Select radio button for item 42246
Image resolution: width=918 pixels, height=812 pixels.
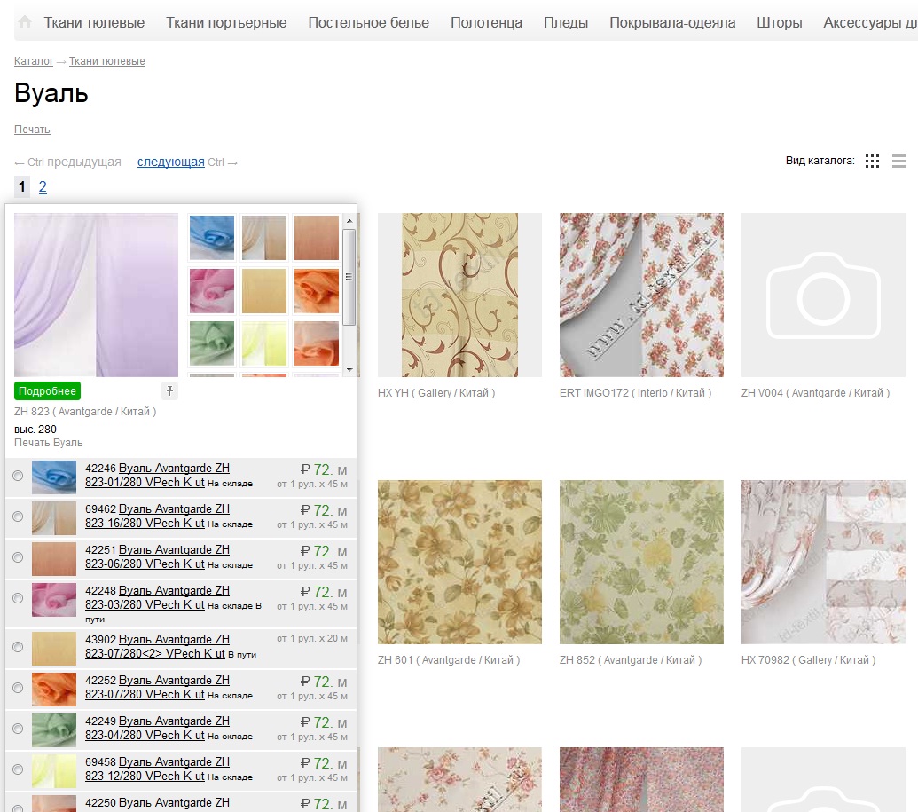tap(18, 476)
